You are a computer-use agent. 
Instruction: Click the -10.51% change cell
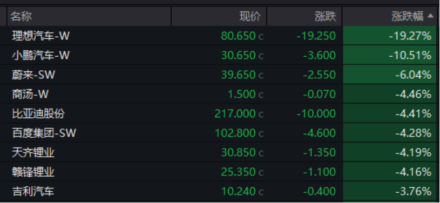(390, 55)
